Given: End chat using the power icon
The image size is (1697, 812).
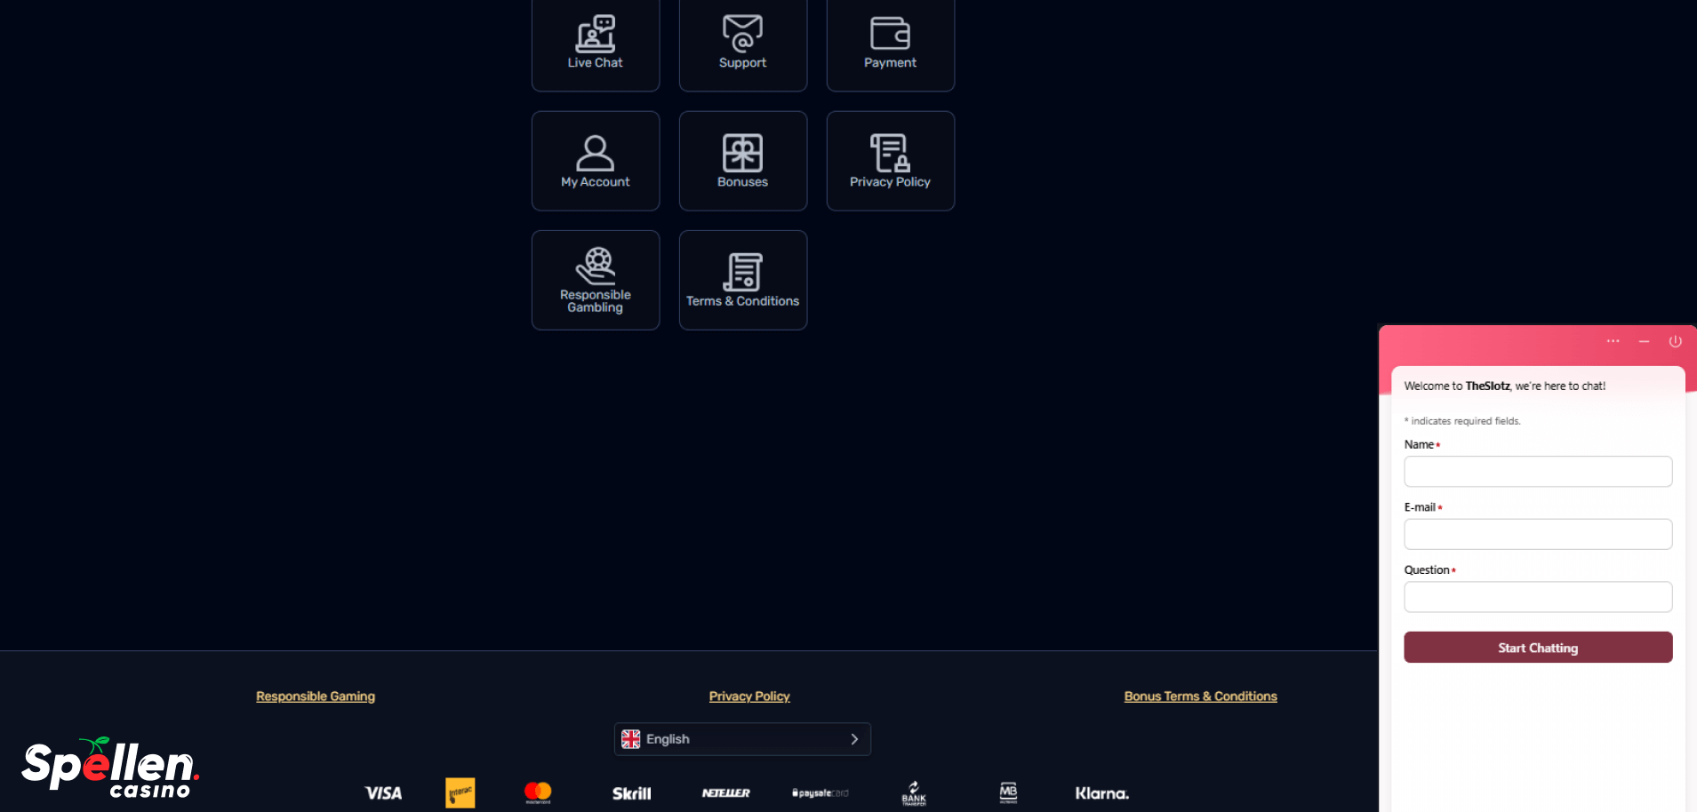Looking at the screenshot, I should coord(1675,341).
